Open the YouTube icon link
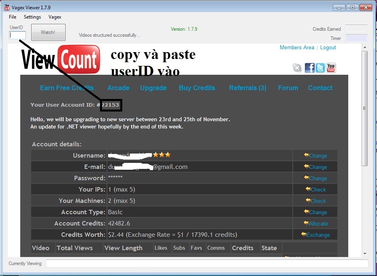This screenshot has height=276, width=377. pyautogui.click(x=331, y=68)
